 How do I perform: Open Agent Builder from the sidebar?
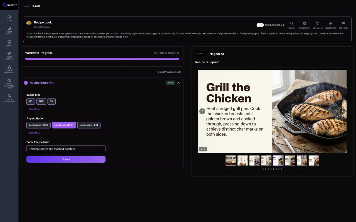tap(9, 31)
